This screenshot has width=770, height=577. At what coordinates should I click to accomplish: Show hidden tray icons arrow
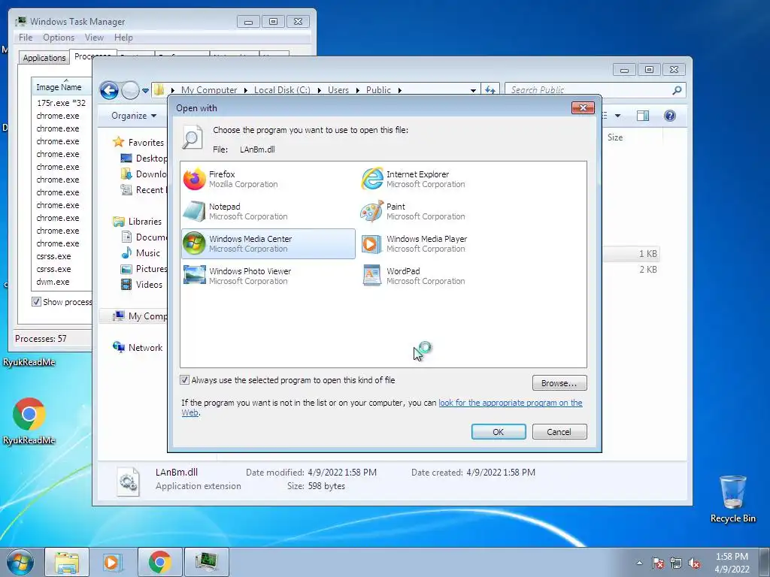click(x=639, y=563)
